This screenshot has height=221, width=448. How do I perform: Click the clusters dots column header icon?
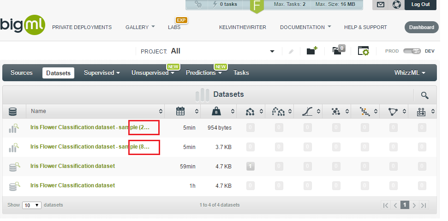[x=336, y=111]
